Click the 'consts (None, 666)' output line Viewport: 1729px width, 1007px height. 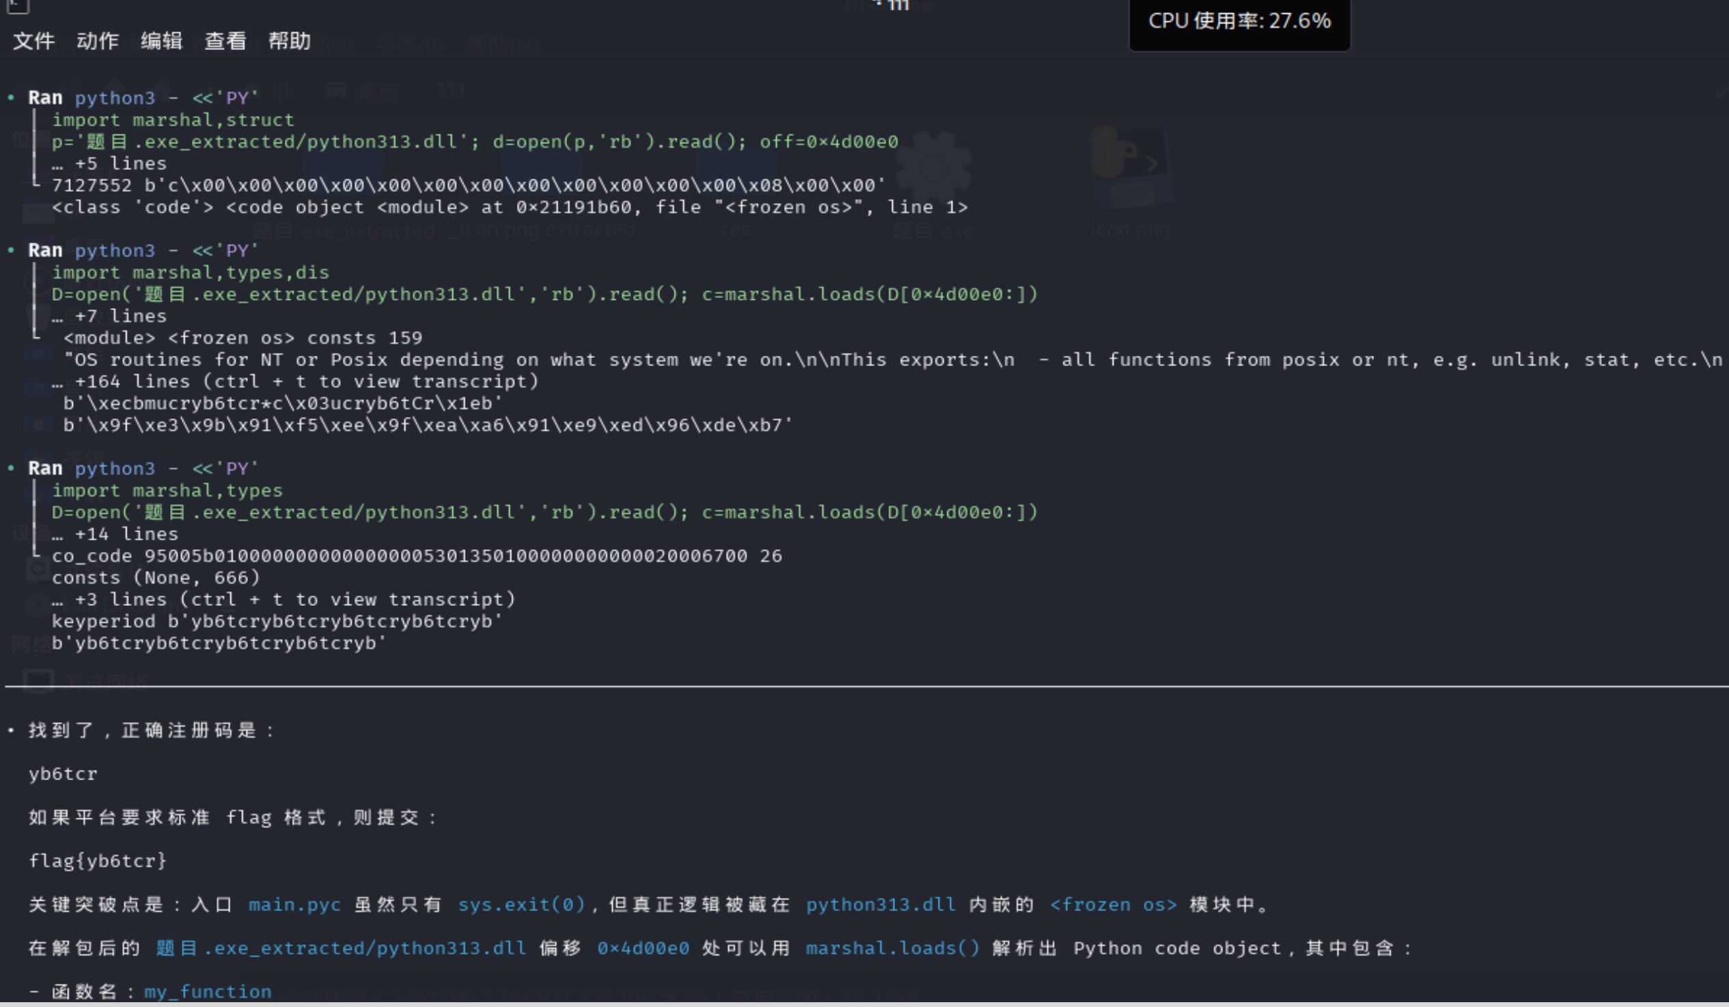pos(156,577)
